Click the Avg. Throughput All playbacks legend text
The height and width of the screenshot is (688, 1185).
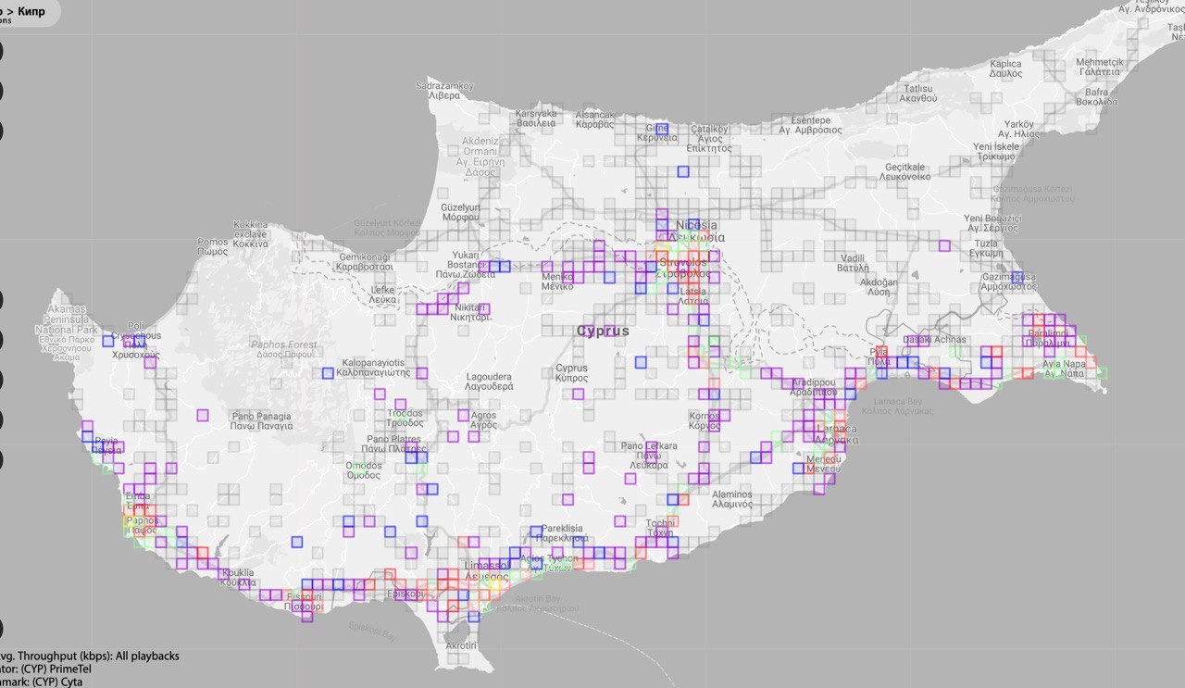[90, 656]
